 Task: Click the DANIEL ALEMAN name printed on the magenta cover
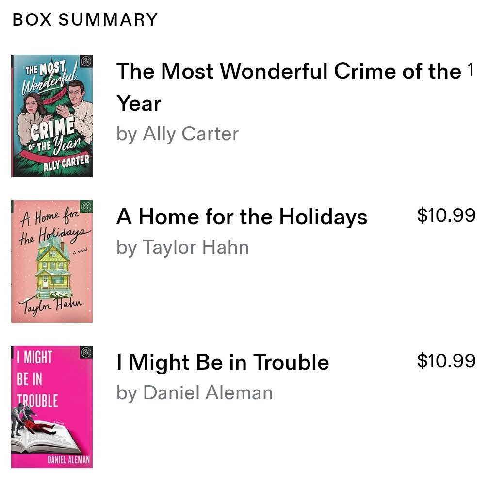68,460
